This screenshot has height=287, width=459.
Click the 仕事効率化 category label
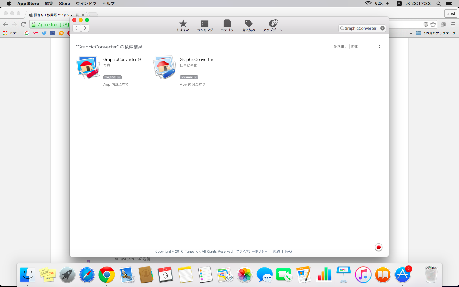pyautogui.click(x=188, y=65)
